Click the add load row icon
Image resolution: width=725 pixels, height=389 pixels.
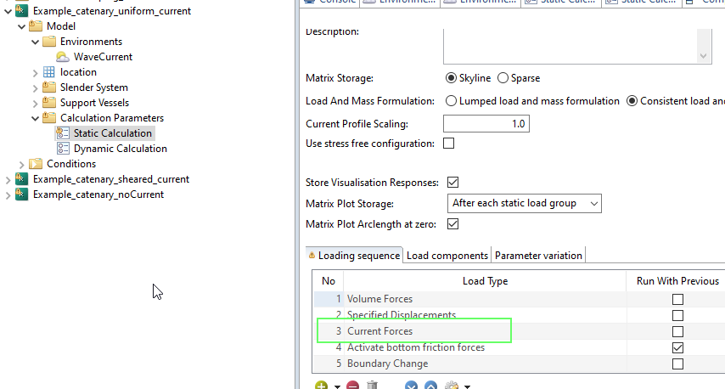[322, 386]
